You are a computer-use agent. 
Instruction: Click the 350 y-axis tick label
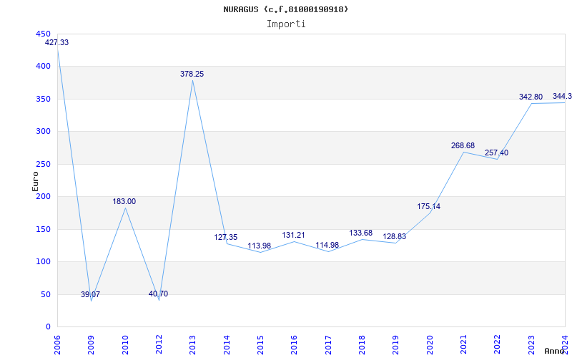(44, 99)
